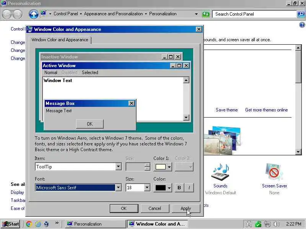Click the themes list scroll up arrow
Image resolution: width=306 pixels, height=229 pixels.
(298, 48)
